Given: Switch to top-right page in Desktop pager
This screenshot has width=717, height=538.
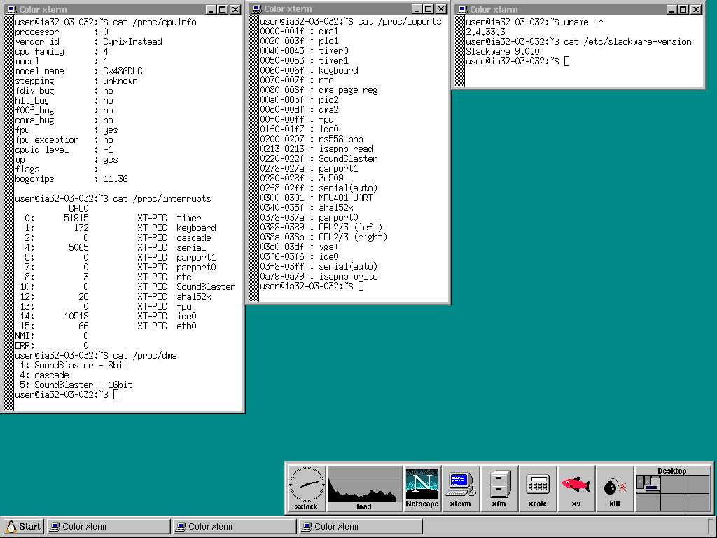Looking at the screenshot, I should tap(697, 484).
